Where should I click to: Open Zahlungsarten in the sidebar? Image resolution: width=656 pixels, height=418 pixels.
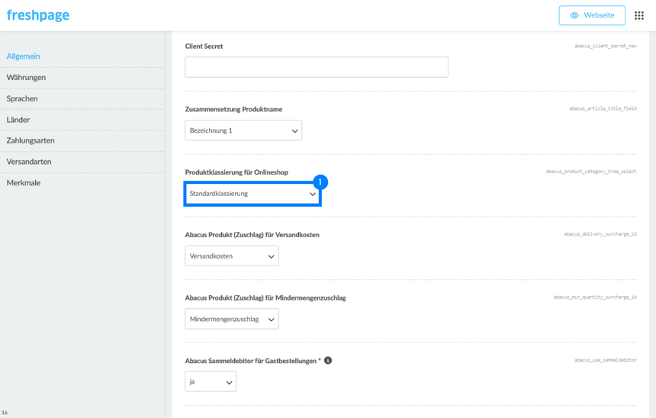(x=31, y=140)
